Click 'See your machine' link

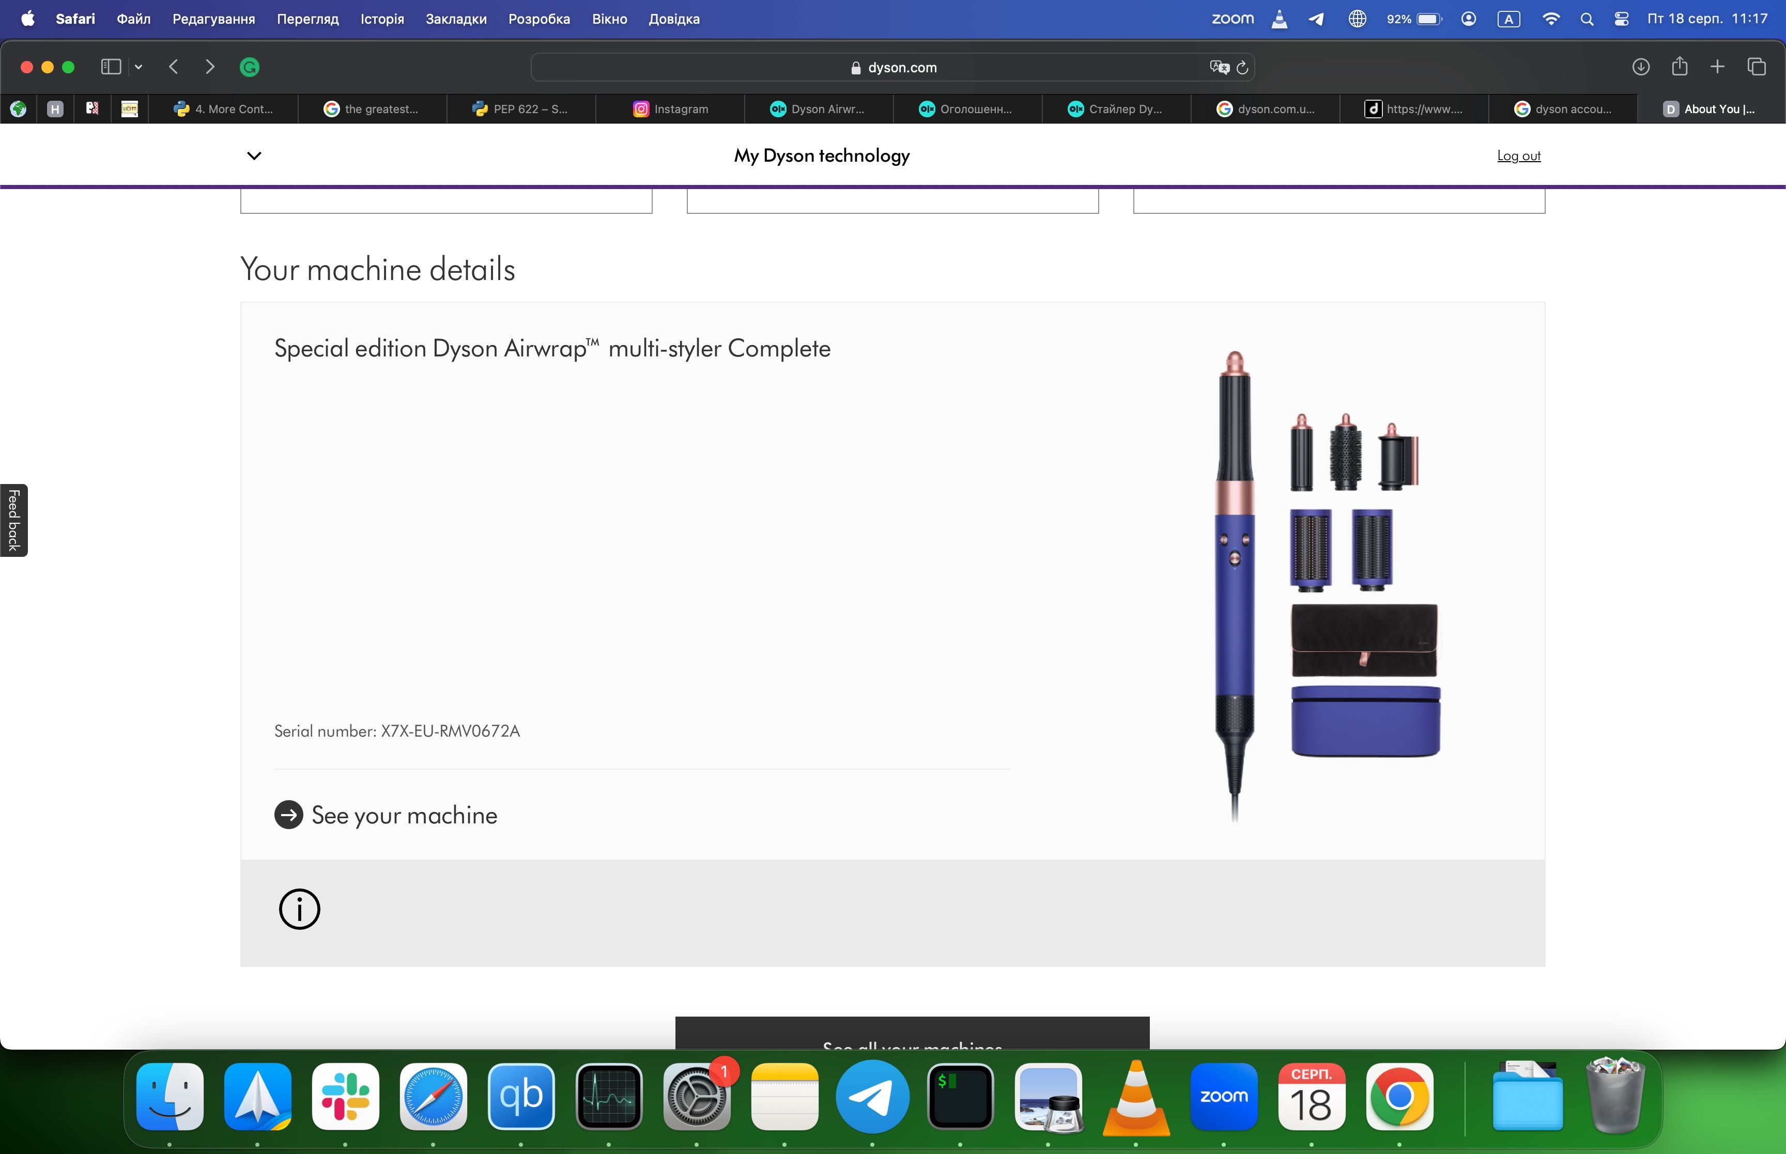pos(404,815)
